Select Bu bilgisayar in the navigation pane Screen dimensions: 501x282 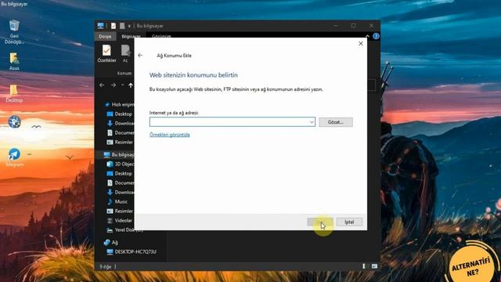pos(119,155)
